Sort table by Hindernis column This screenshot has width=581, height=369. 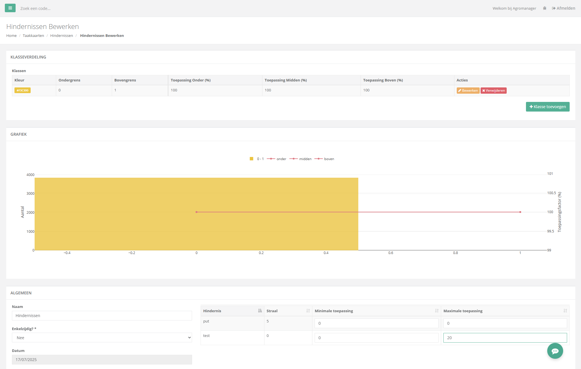click(x=232, y=311)
